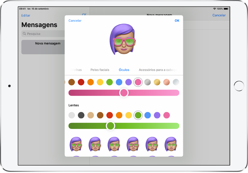
Task: Tap Cancelar in the Memoji editor
Action: pyautogui.click(x=75, y=20)
